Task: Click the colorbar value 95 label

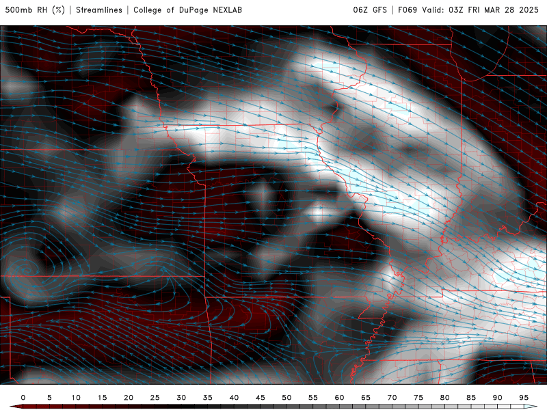Action: coord(524,398)
